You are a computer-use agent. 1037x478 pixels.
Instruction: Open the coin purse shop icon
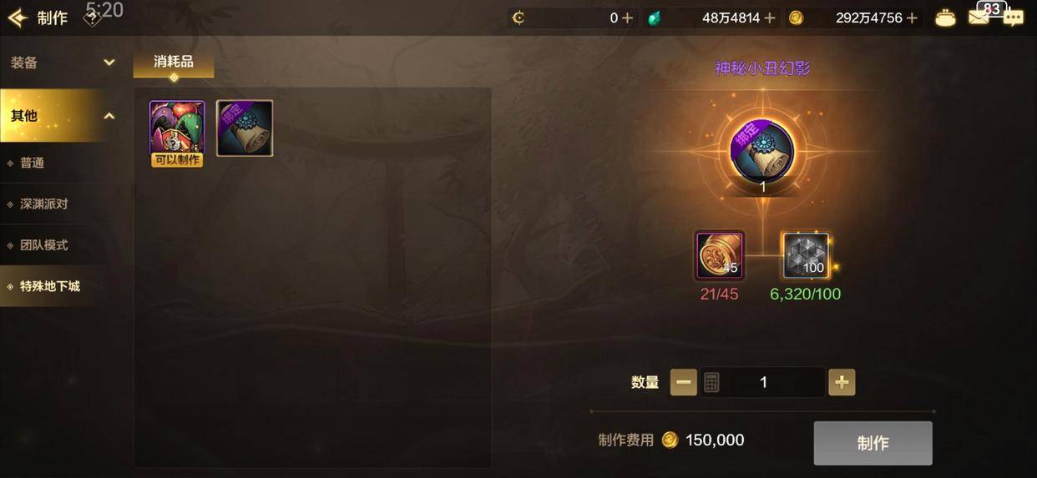point(945,18)
